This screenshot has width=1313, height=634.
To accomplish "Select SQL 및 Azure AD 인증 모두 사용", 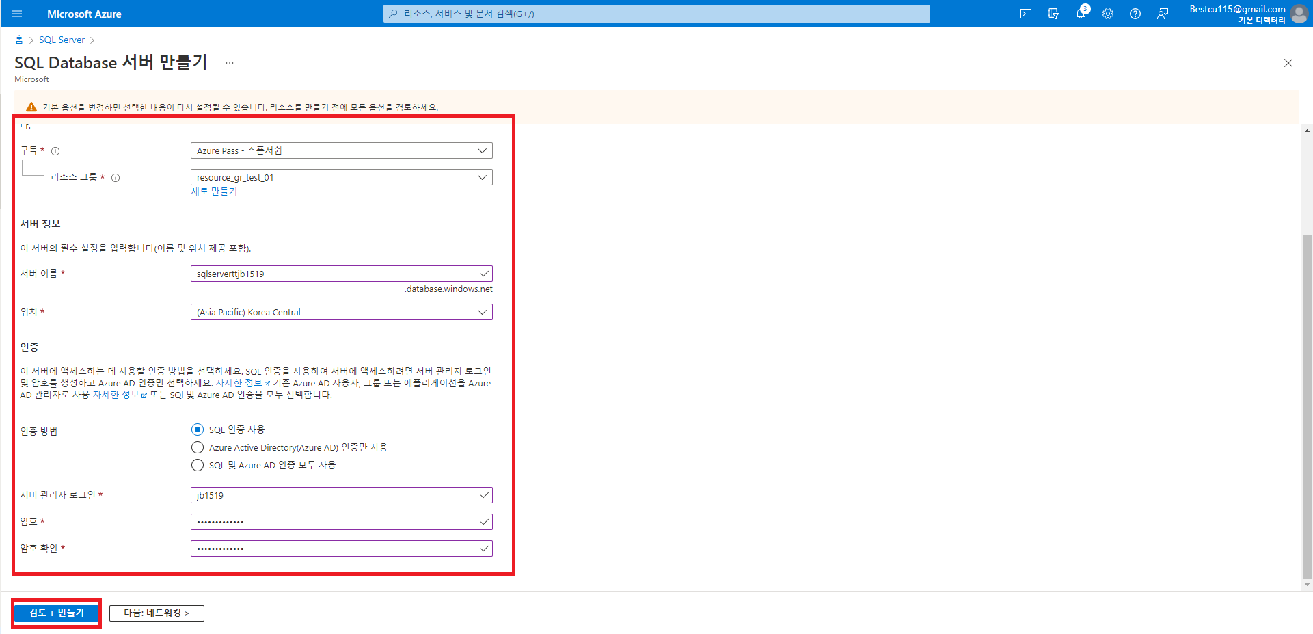I will pyautogui.click(x=198, y=465).
